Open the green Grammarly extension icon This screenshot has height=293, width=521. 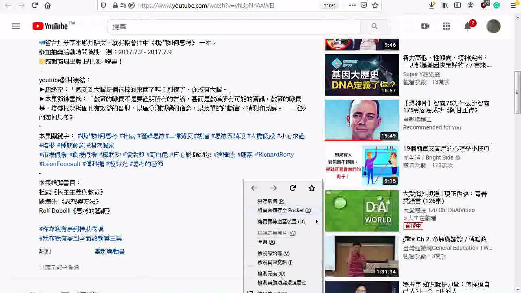pyautogui.click(x=497, y=6)
